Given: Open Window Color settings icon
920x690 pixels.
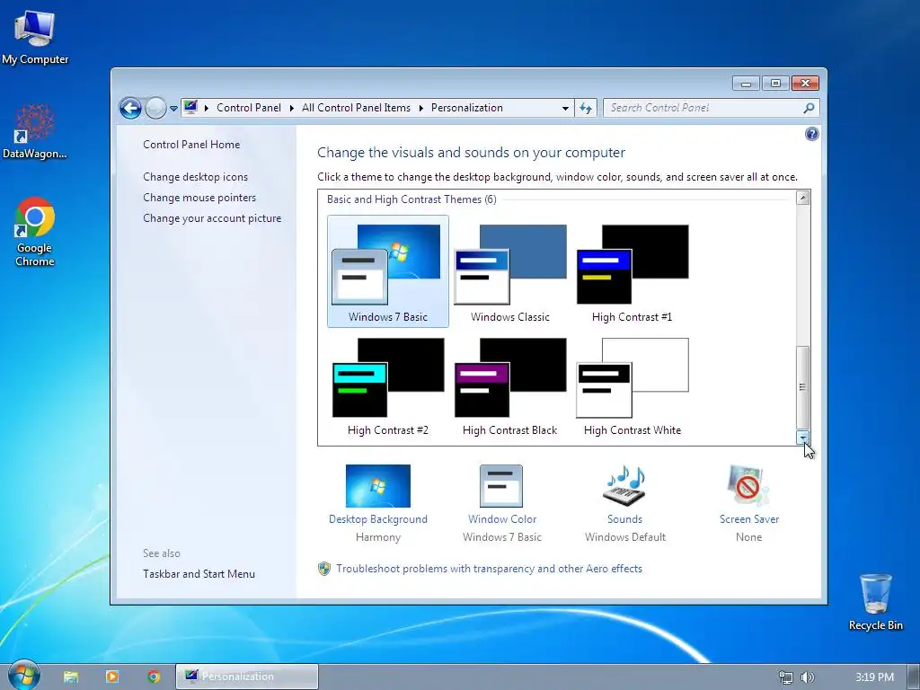Looking at the screenshot, I should [501, 486].
